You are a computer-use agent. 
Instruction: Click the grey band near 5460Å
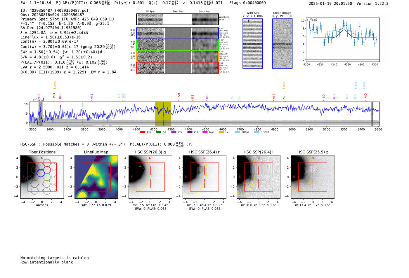372,114
